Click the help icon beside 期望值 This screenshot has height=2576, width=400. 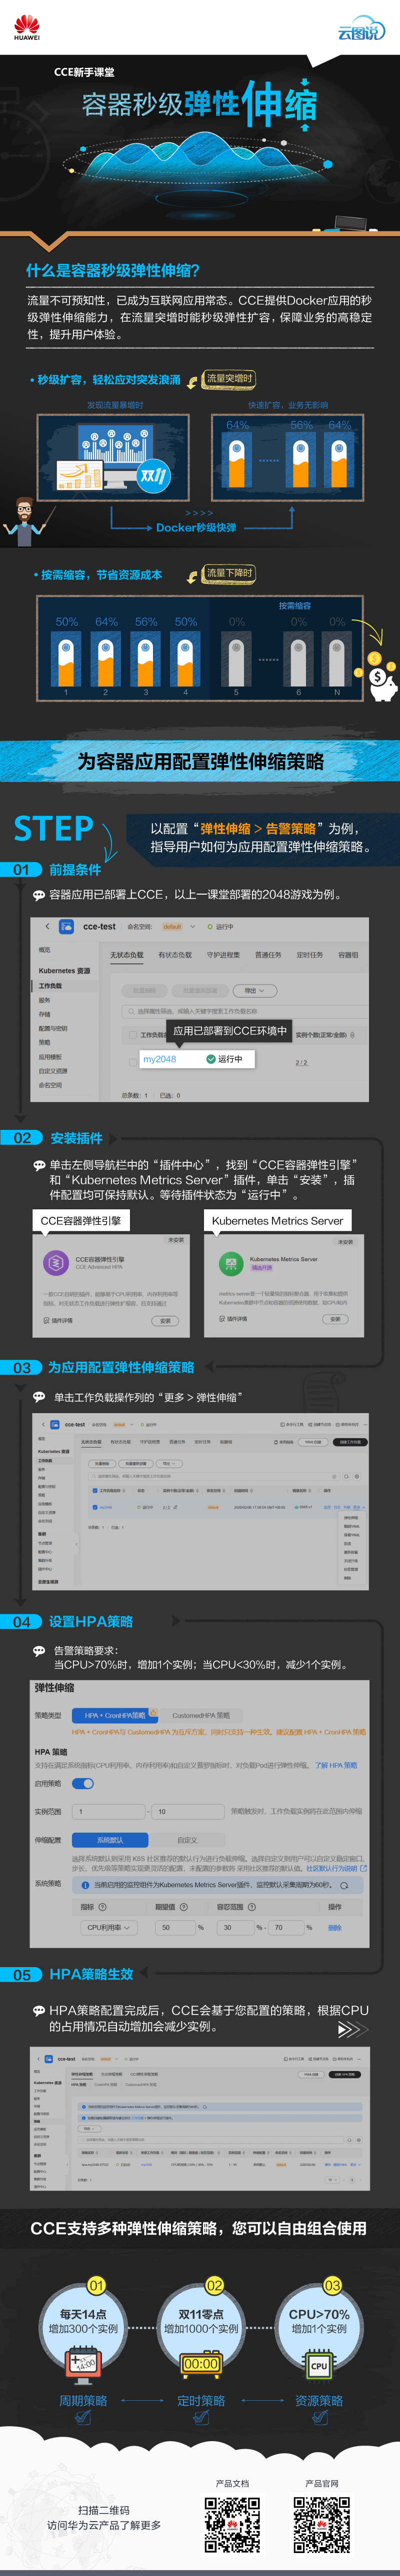(183, 1906)
